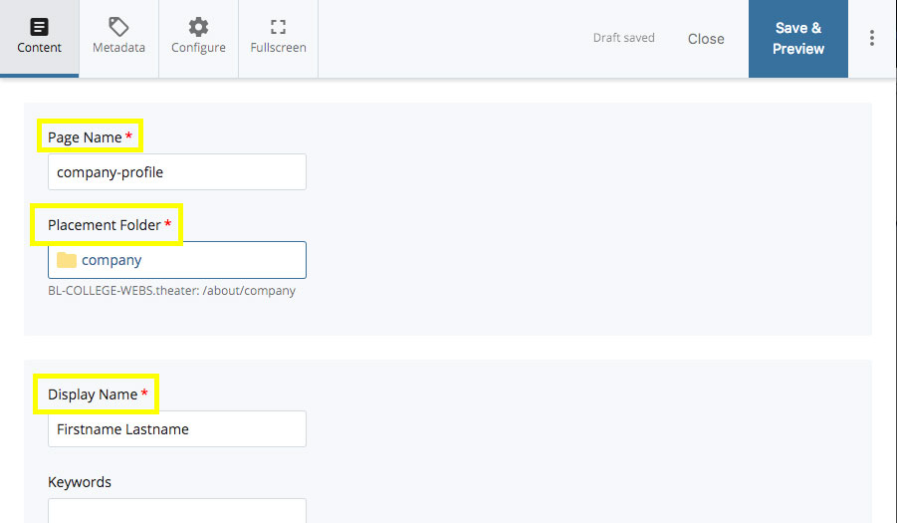Click into the Keywords input box
This screenshot has height=523, width=897.
point(176,511)
